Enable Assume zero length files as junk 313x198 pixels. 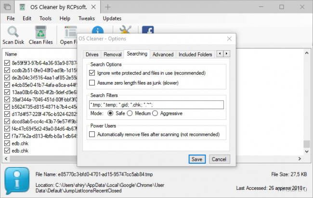(92, 83)
